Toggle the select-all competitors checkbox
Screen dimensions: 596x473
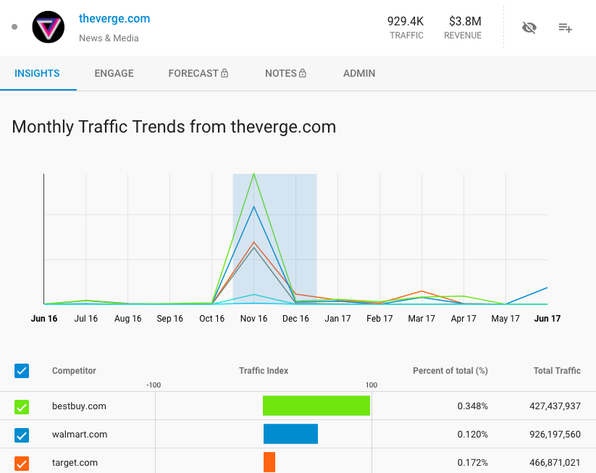tap(22, 371)
